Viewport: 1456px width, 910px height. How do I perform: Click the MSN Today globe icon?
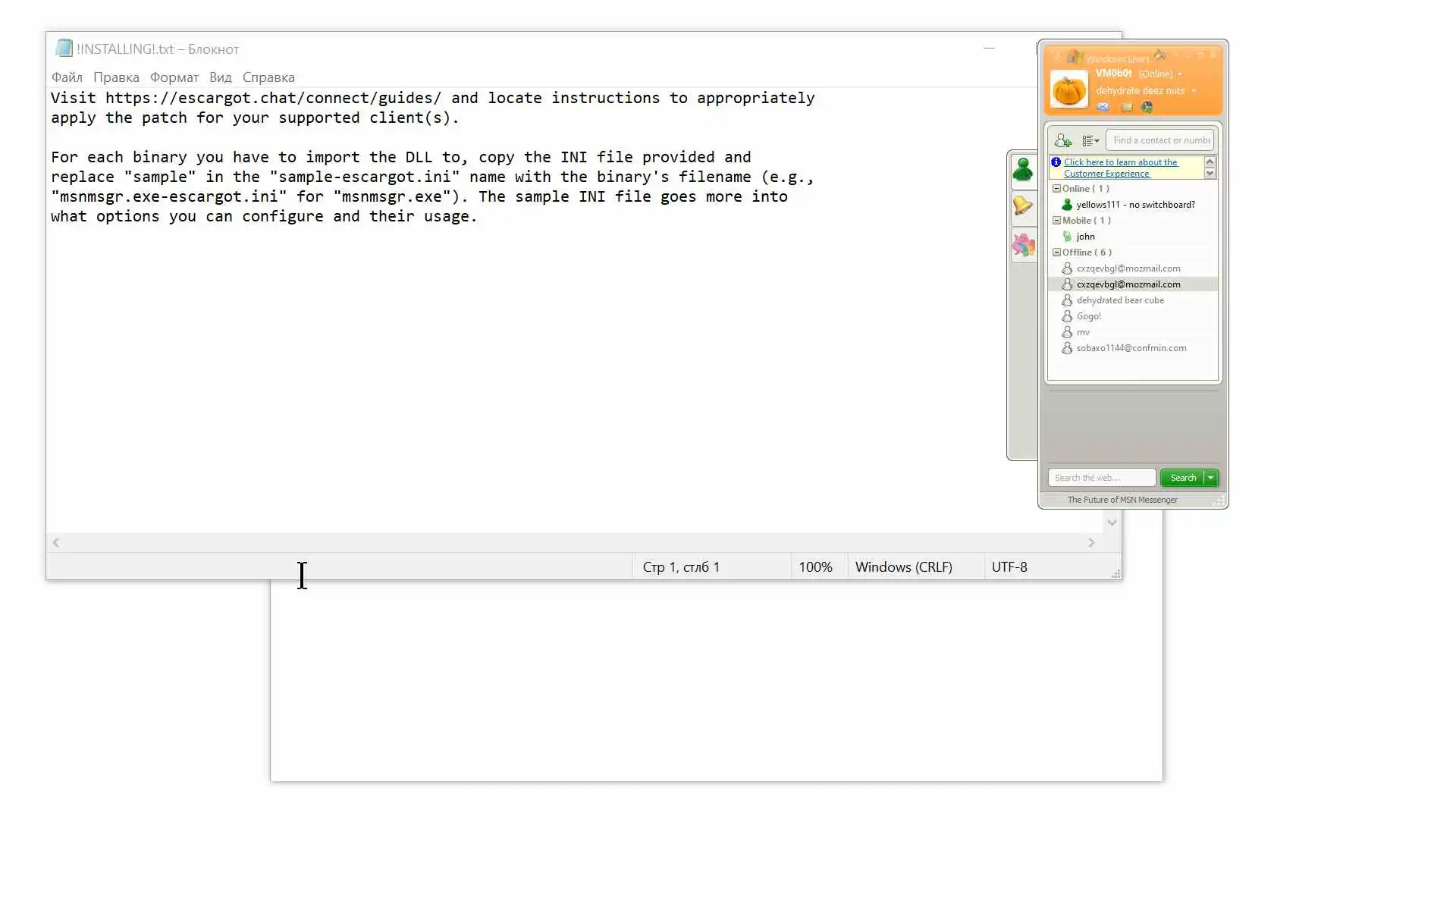pos(1147,107)
